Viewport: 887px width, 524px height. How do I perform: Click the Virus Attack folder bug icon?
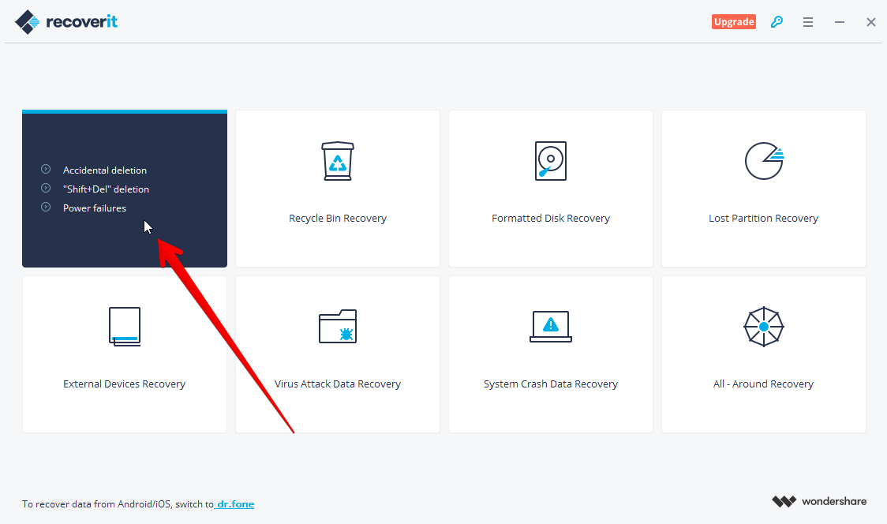point(338,327)
